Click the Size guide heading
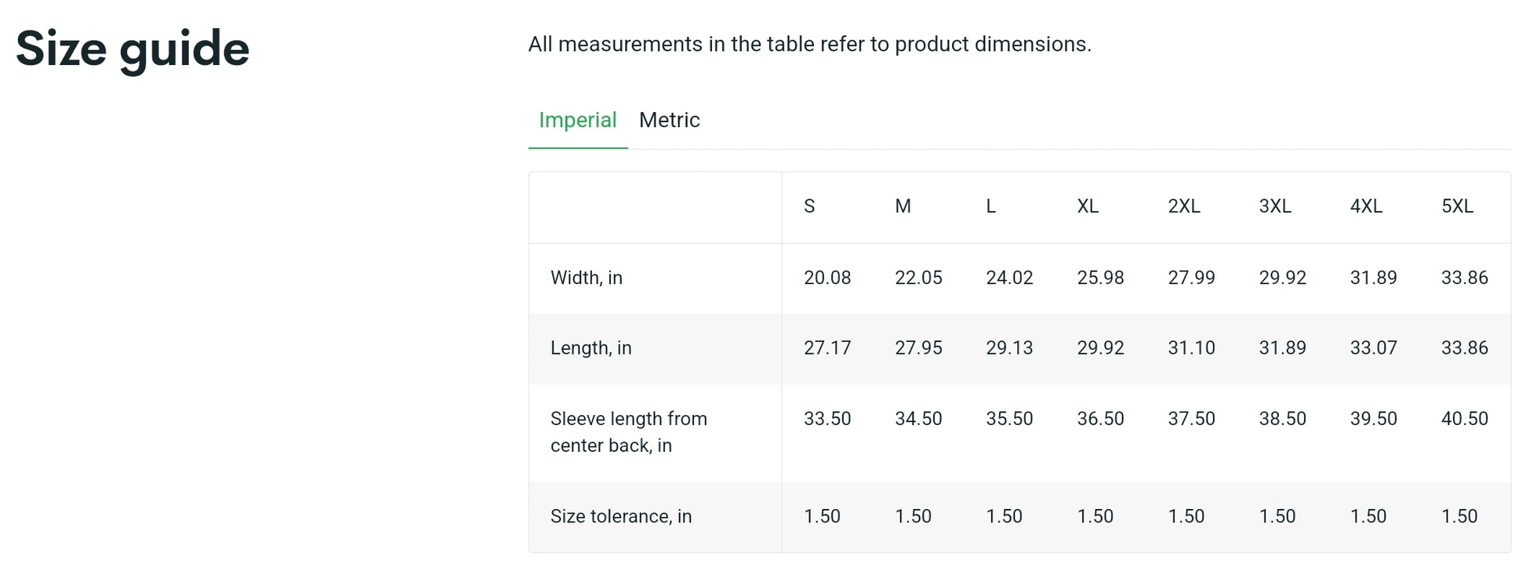 [x=133, y=49]
